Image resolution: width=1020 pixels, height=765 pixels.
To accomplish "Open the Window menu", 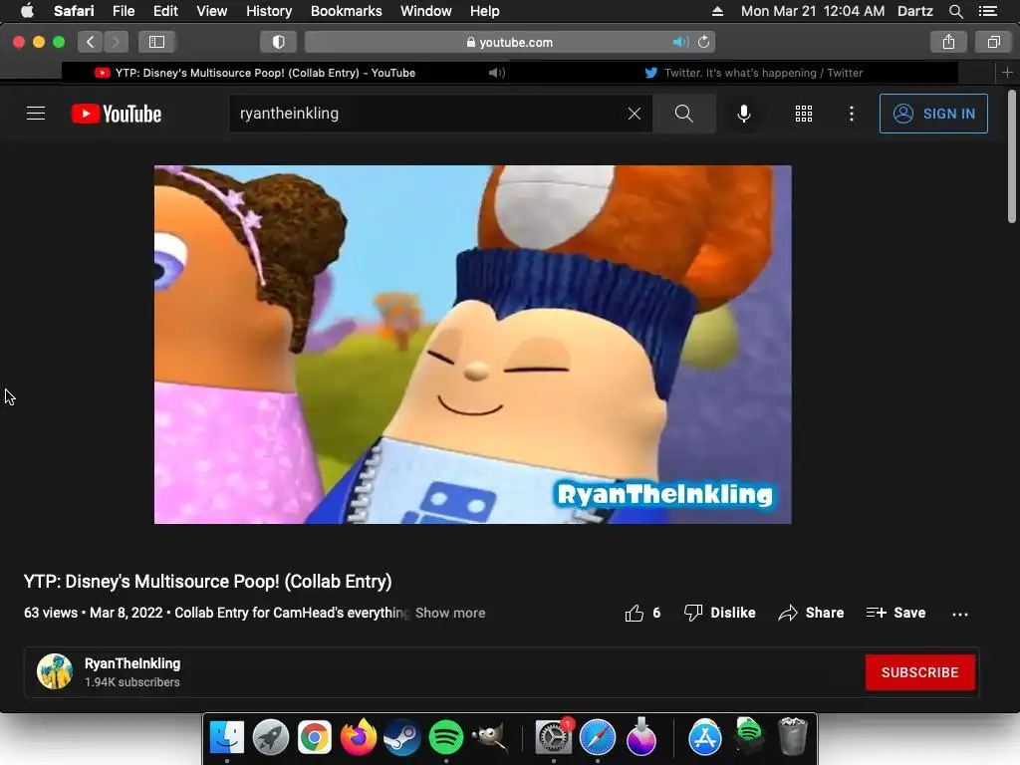I will pyautogui.click(x=426, y=11).
